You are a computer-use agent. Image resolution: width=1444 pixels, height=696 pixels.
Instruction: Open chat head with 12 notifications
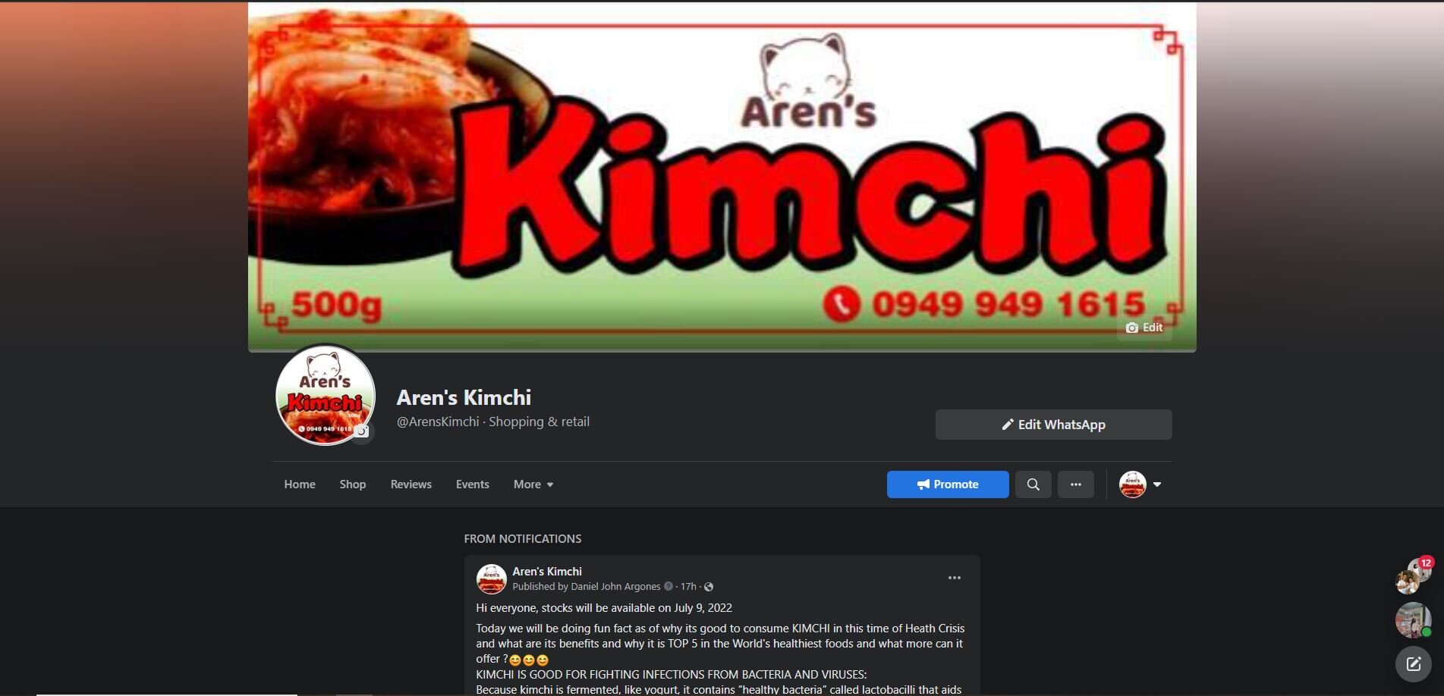tap(1413, 575)
